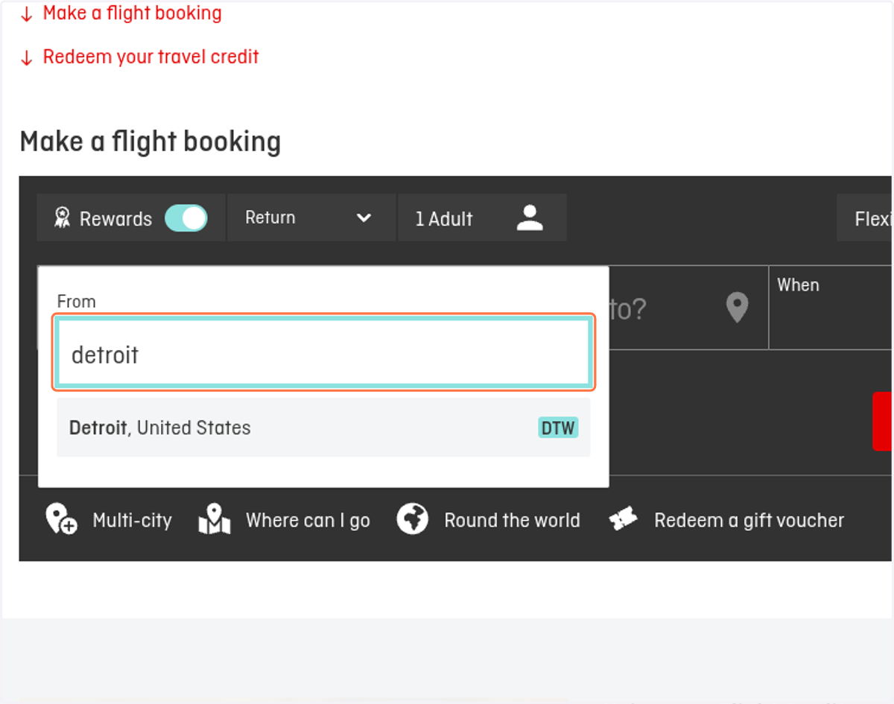Open the Where can I go link
Viewport: 894px width, 704px height.
click(285, 519)
